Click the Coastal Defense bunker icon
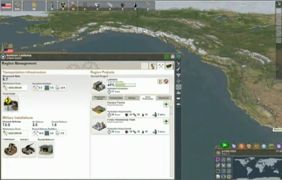Viewport: 282px width, 180px height. 46,149
